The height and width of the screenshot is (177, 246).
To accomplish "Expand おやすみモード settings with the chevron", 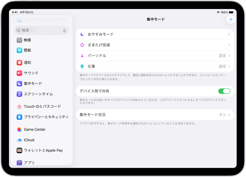I will pos(229,34).
